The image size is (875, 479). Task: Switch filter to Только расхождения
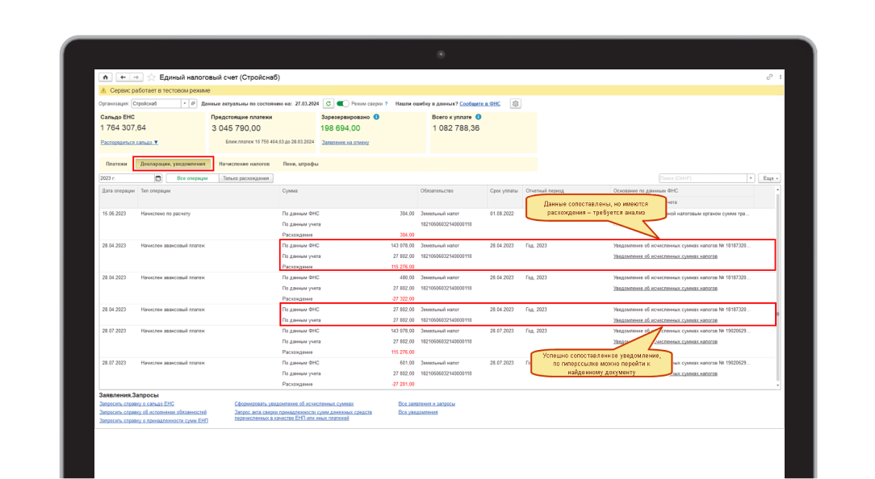pyautogui.click(x=246, y=178)
